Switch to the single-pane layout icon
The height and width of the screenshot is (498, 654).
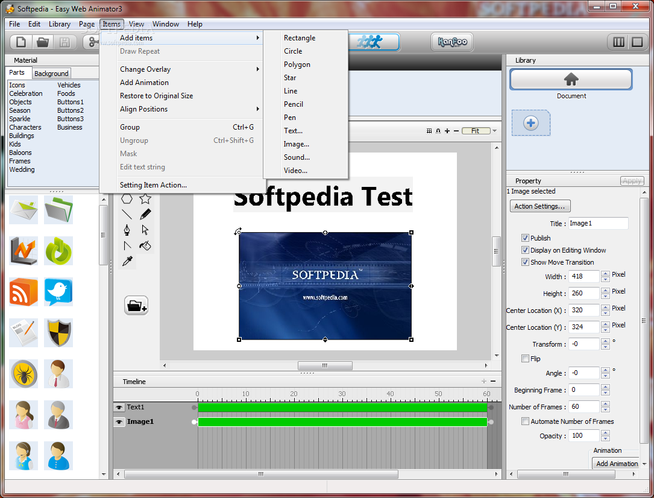637,42
